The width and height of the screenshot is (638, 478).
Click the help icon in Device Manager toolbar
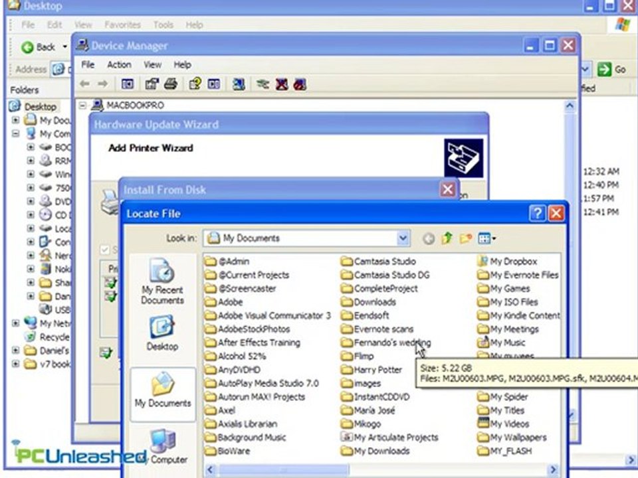coord(195,84)
